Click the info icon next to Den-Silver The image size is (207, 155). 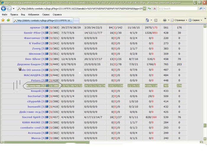(x=47, y=59)
